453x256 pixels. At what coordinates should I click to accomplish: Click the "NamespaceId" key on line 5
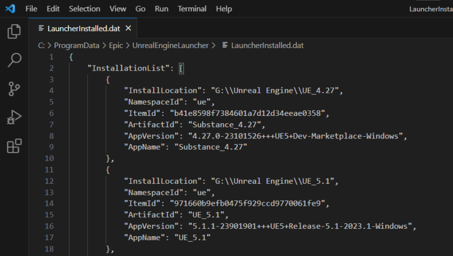[153, 102]
